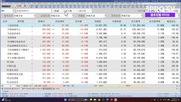Click the first yellow toolbar icon
This screenshot has width=181, height=102.
click(13, 6)
